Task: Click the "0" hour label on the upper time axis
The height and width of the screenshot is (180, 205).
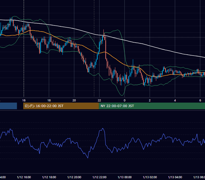Action: click(x=125, y=100)
